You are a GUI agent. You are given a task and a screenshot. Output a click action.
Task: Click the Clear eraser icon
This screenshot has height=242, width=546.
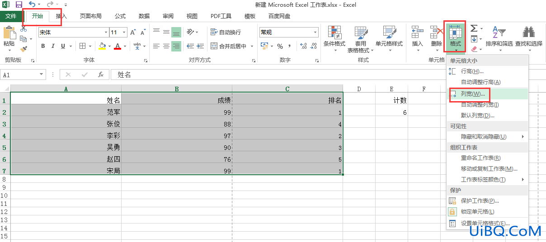click(474, 49)
